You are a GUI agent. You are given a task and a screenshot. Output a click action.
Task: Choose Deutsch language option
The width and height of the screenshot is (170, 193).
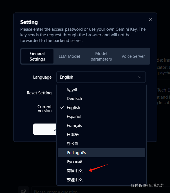point(74,99)
